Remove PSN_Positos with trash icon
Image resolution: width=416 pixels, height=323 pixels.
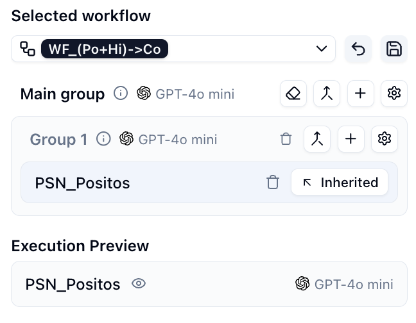coord(273,183)
